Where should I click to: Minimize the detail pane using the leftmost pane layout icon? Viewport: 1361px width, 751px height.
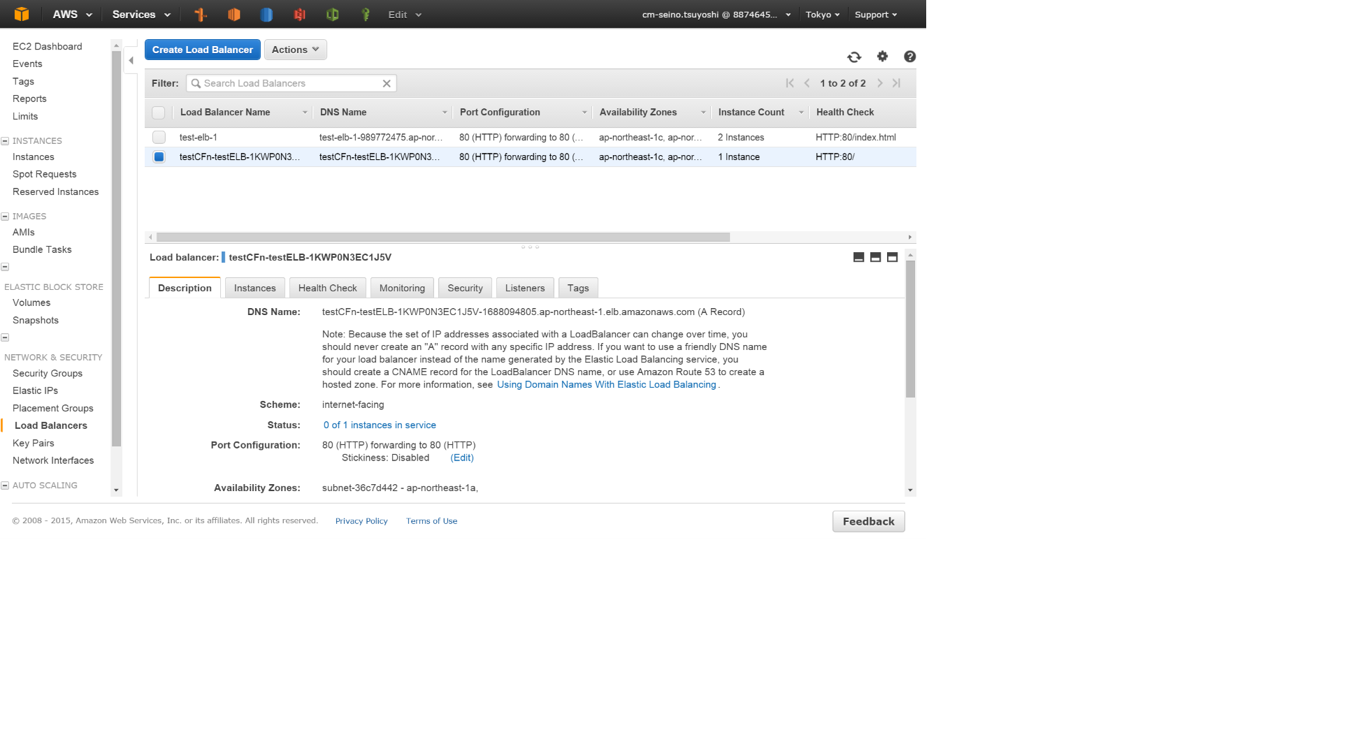tap(858, 257)
